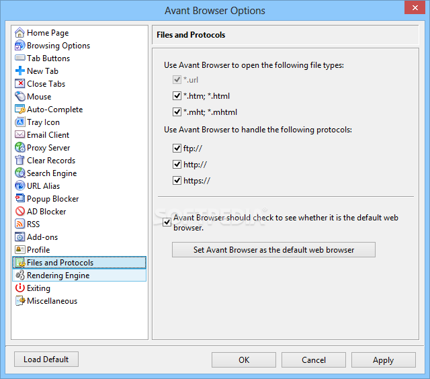The image size is (430, 379).
Task: Click the Home Page house icon
Action: click(x=19, y=33)
